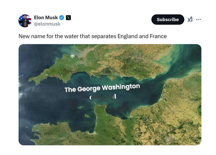Open the @elonmusk handle link
The height and width of the screenshot is (155, 216).
click(x=47, y=24)
